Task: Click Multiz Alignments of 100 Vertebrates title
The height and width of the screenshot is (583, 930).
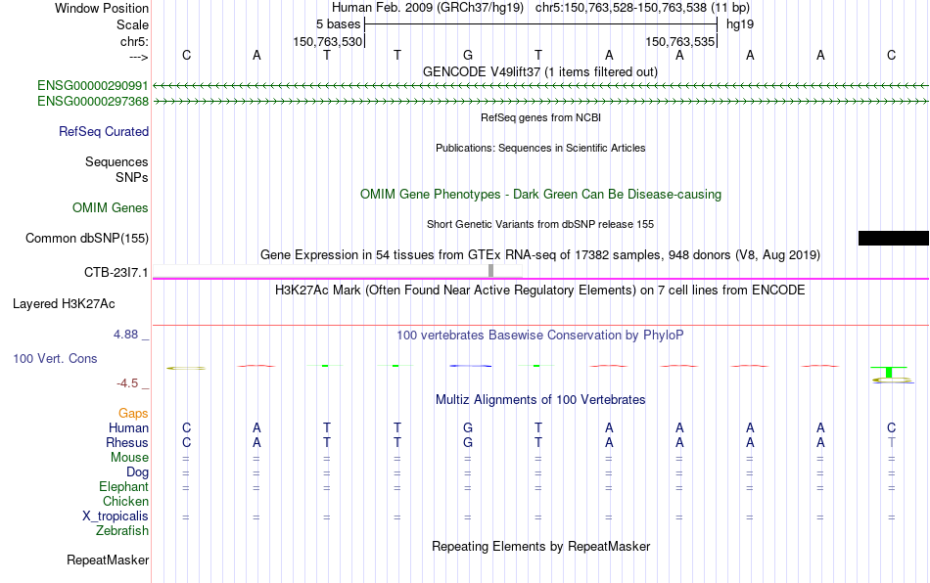Action: point(540,399)
